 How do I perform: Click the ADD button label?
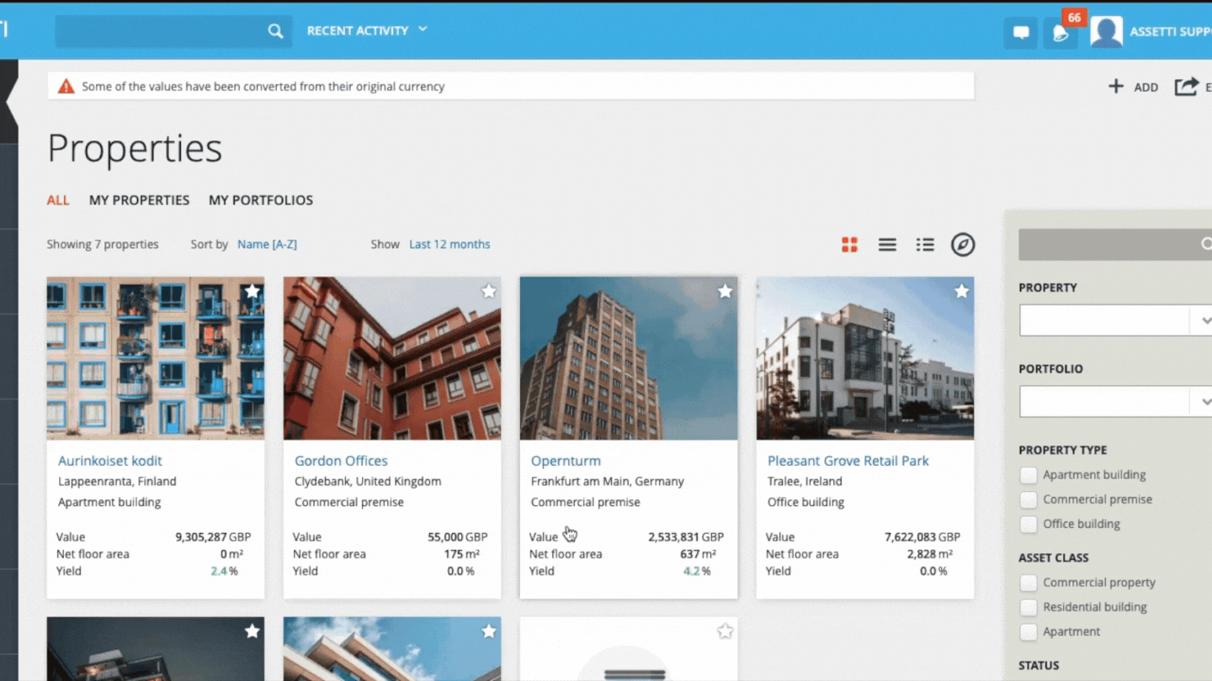pyautogui.click(x=1146, y=87)
